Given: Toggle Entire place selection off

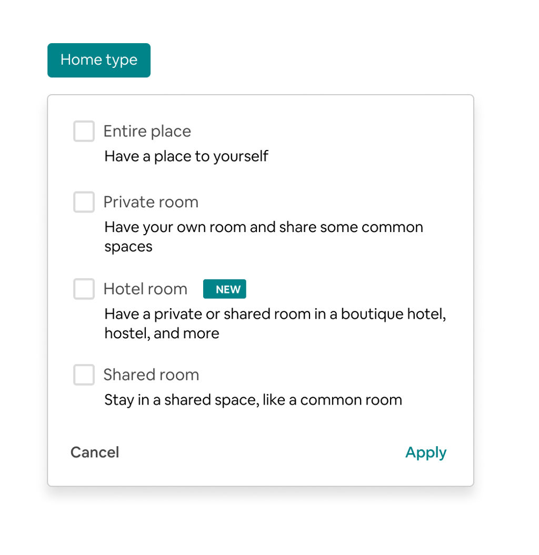Looking at the screenshot, I should pyautogui.click(x=84, y=131).
